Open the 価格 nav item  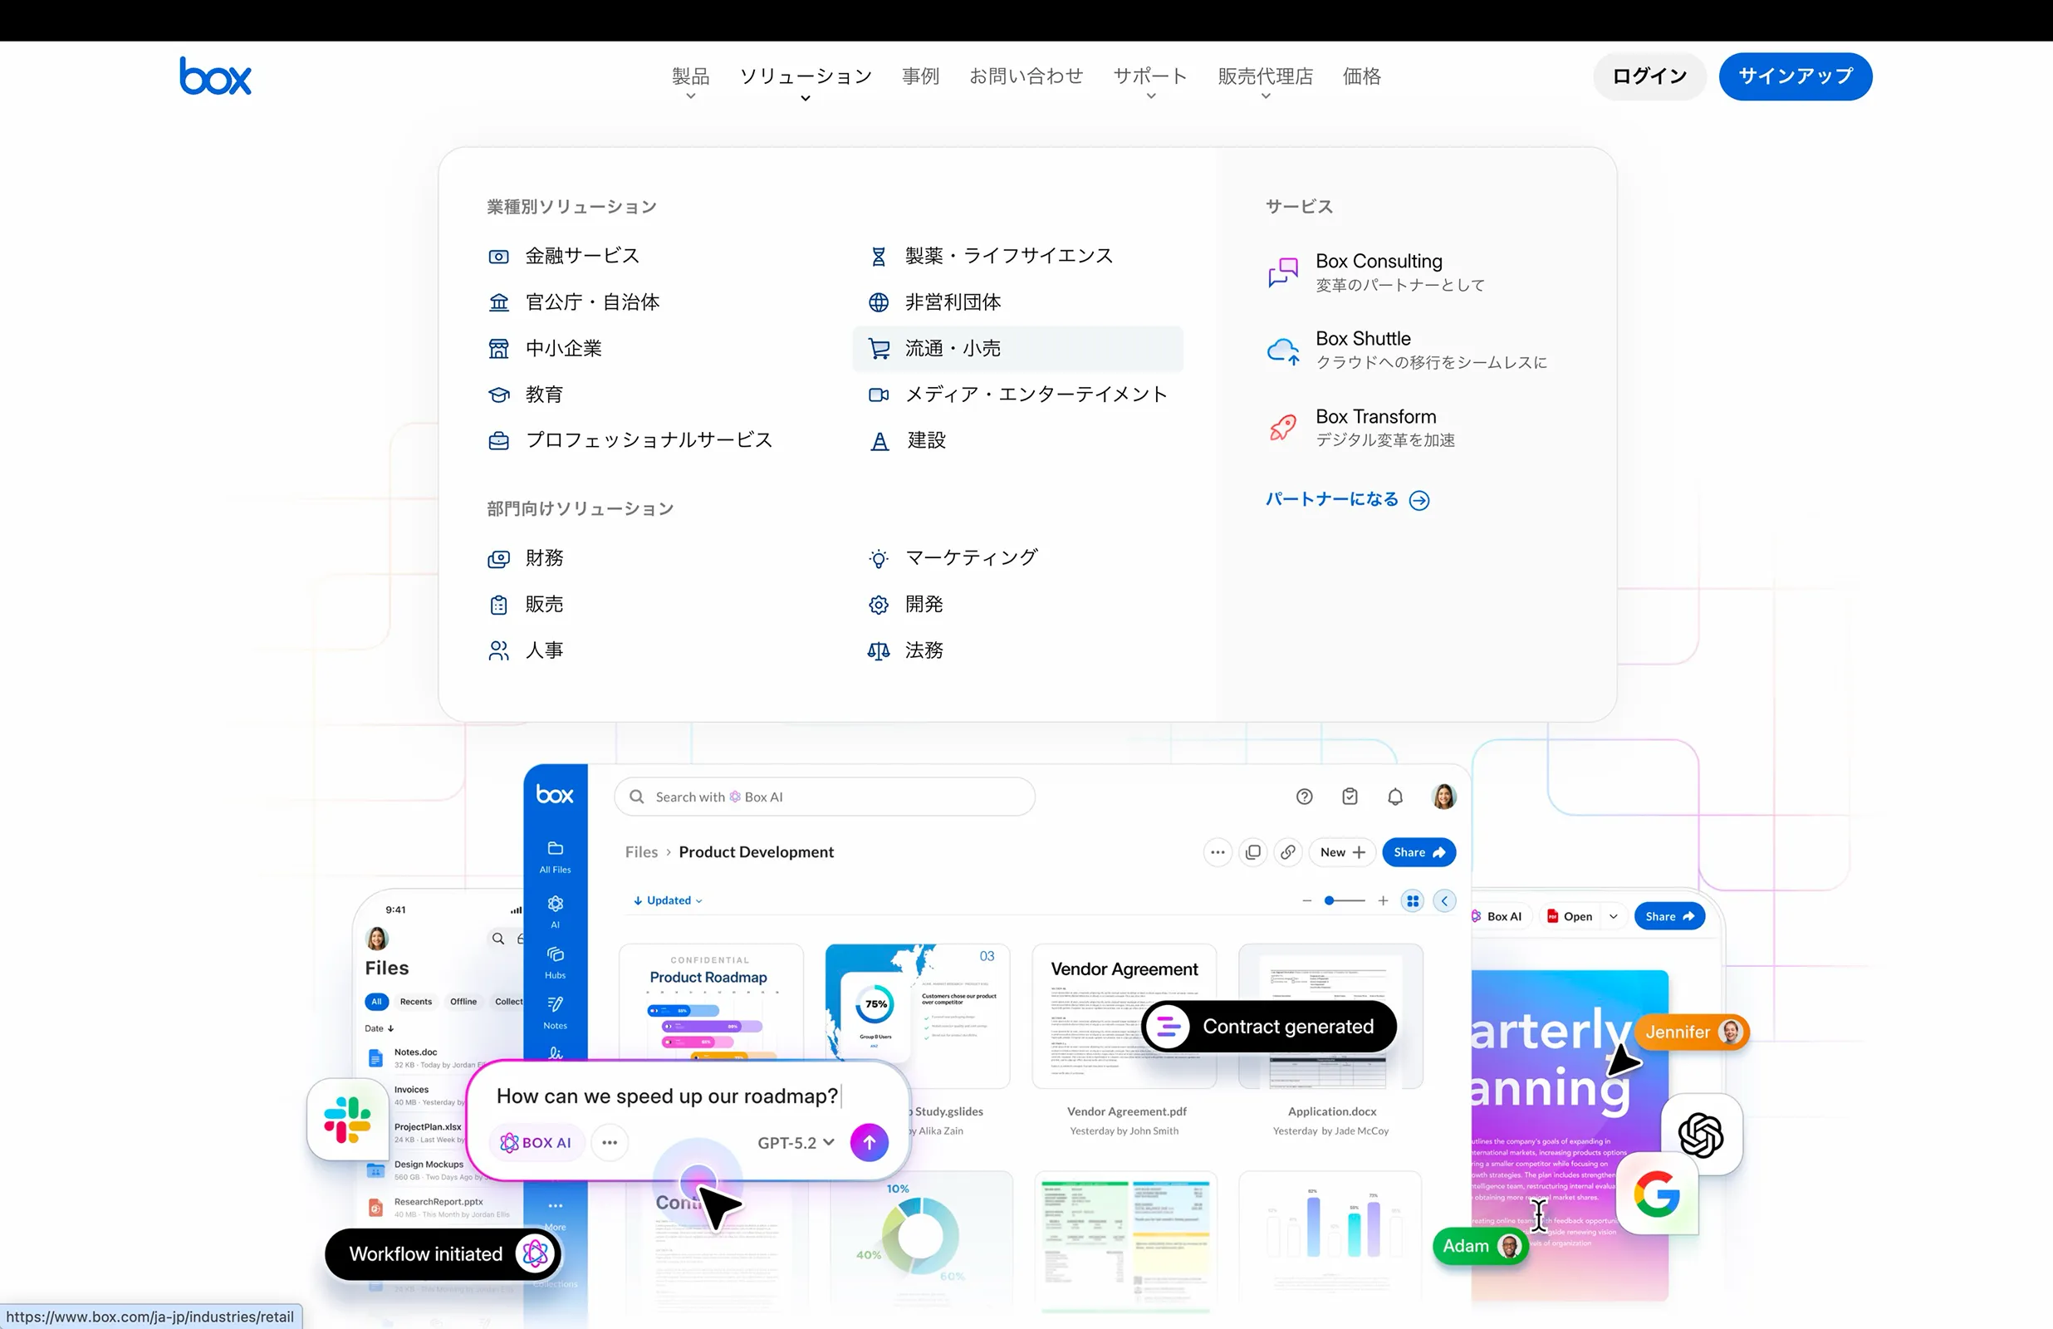pos(1362,76)
